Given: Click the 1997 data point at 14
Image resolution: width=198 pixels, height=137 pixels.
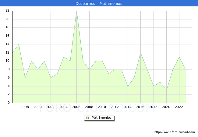Looking at the screenshot, I should [19, 44].
